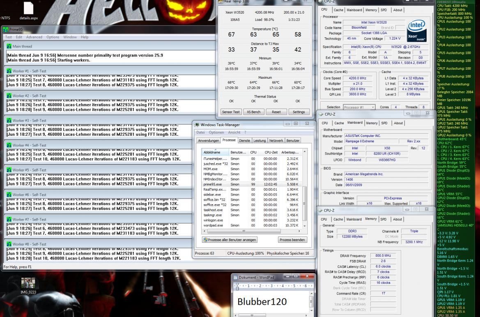Switch to SPD tab in CPU-Z Memory window
Viewport: 480px width, 317px height.
click(383, 219)
